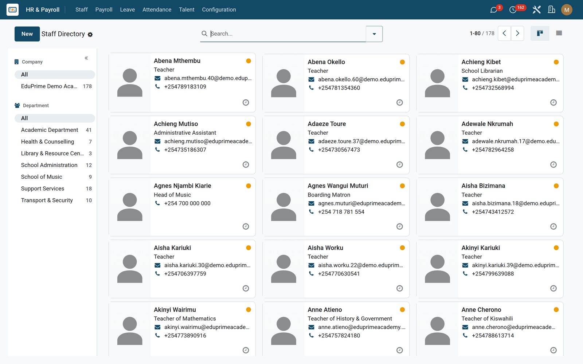Click phone icon on Agnes Njambi Kiarie card
The height and width of the screenshot is (364, 583).
point(157,203)
